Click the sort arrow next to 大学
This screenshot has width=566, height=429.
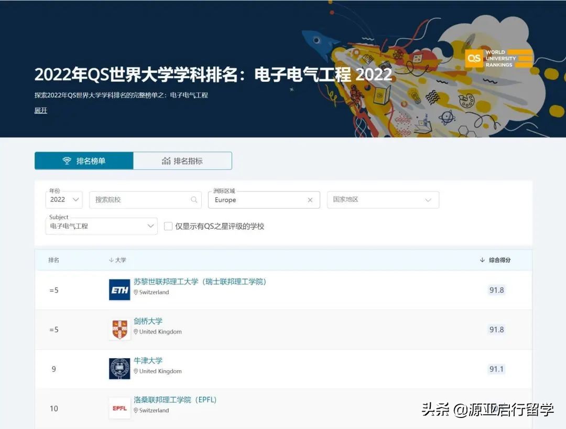pos(112,260)
